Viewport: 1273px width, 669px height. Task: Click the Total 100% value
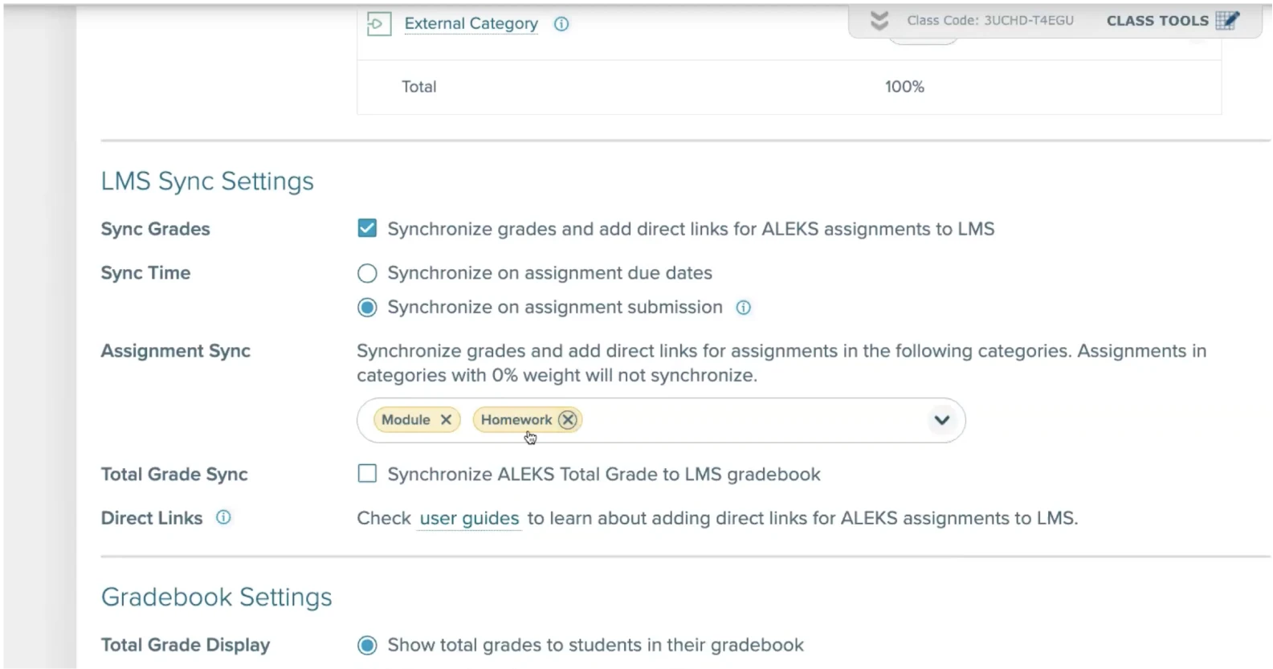click(904, 87)
